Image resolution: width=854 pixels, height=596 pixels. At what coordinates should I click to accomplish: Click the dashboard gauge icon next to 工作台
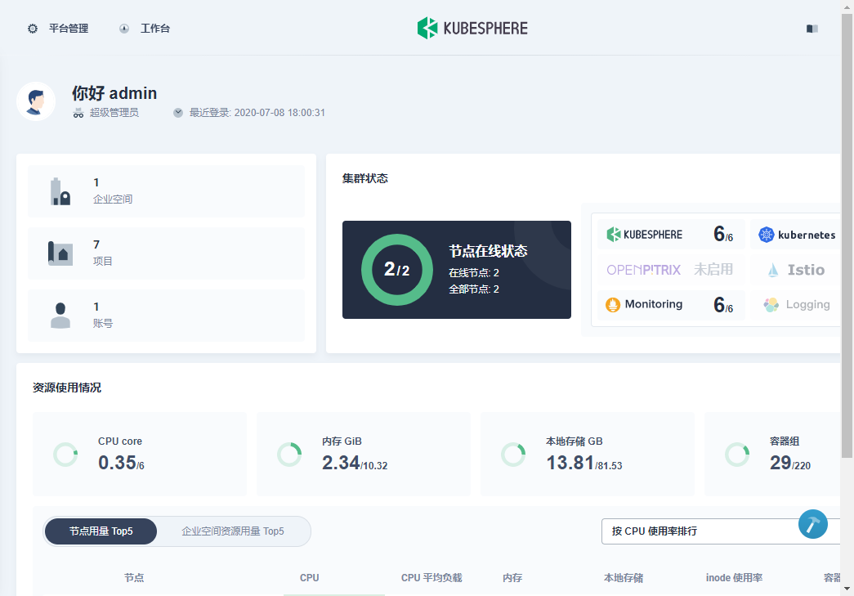(x=124, y=29)
